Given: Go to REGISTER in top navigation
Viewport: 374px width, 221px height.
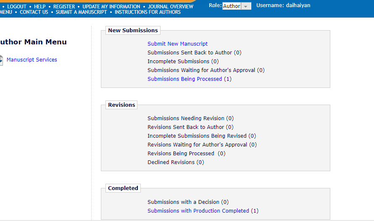Looking at the screenshot, I should pos(64,7).
